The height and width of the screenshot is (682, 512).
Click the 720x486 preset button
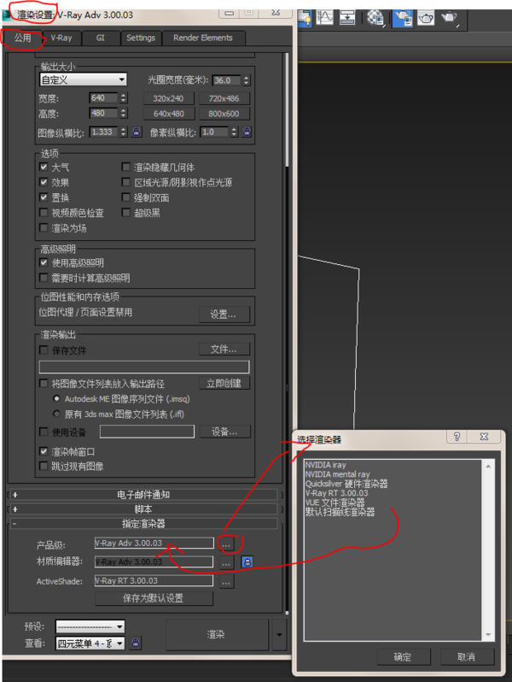point(224,98)
